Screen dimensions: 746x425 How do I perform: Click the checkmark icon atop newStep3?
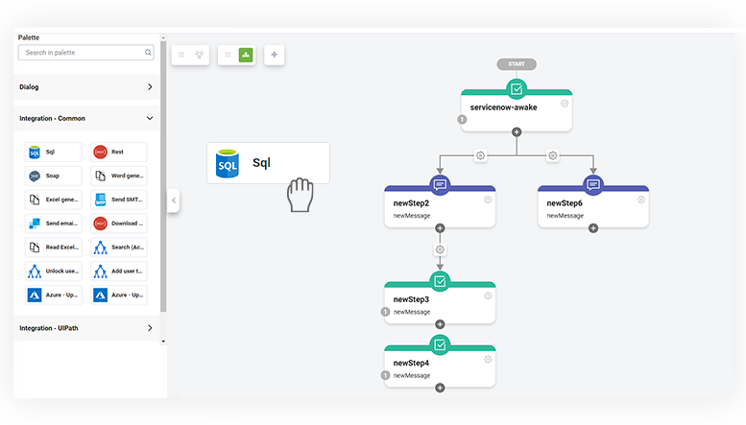click(440, 281)
